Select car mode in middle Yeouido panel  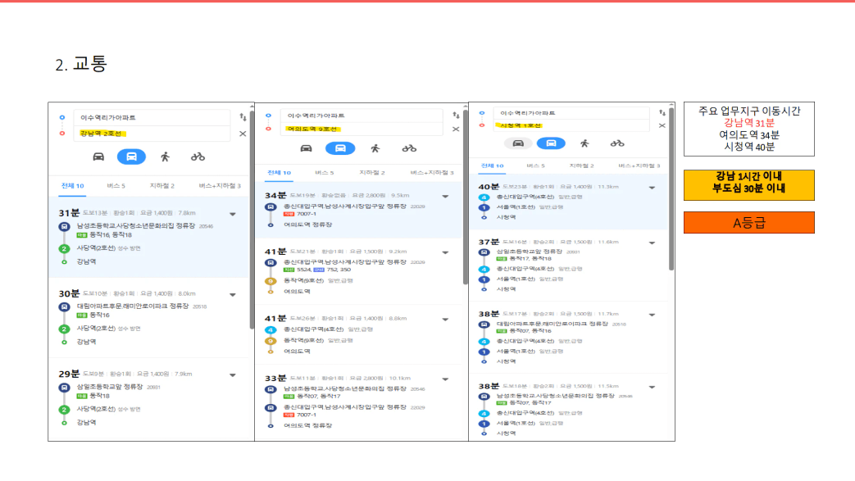click(x=306, y=148)
